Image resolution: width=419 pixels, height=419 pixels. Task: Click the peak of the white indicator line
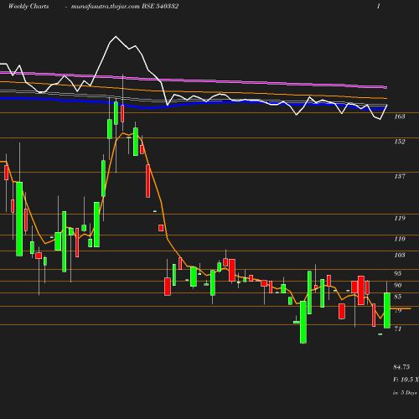116,37
